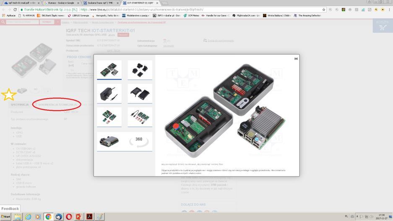Viewport: 393px width, 221px height.
Task: Select the plug adapters thumbnail
Action: 140,70
